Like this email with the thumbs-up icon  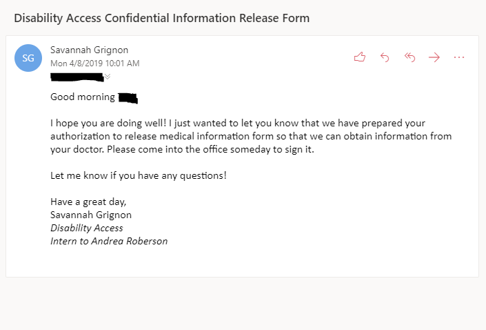359,57
